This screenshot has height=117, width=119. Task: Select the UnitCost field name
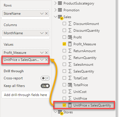point(80,92)
